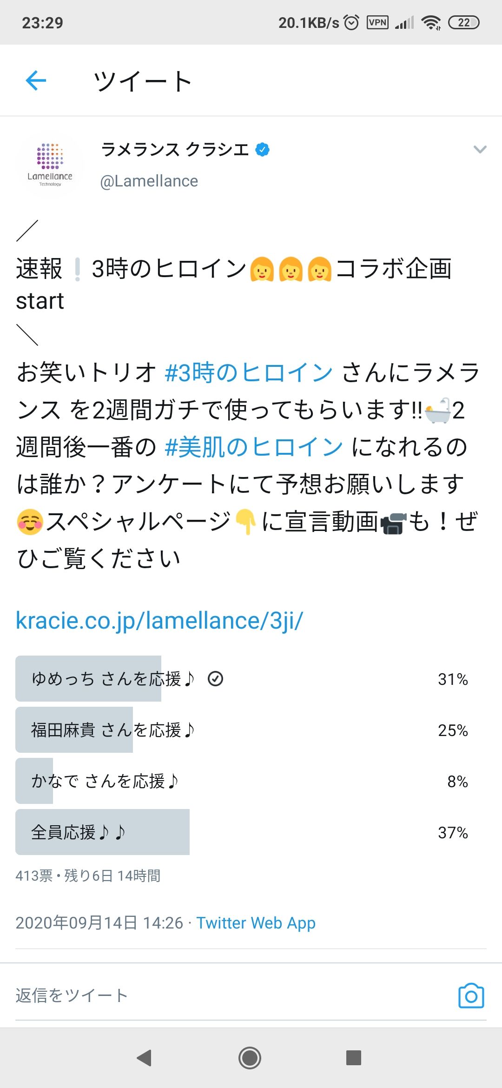Tap the ラメランス クラシエ display name

point(175,150)
